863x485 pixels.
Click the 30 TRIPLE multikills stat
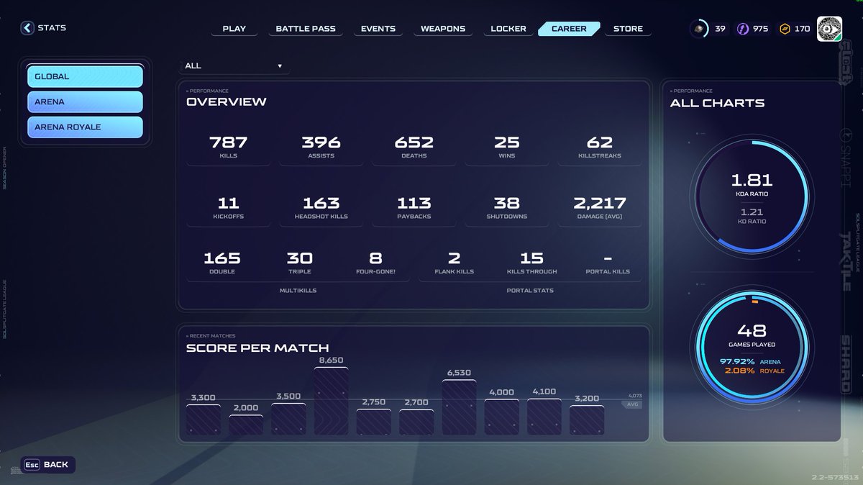click(299, 263)
